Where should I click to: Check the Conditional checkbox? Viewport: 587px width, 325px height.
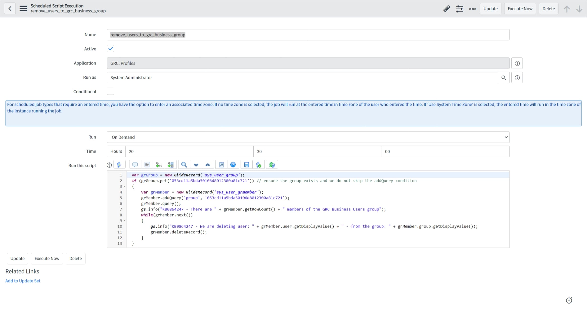point(110,91)
